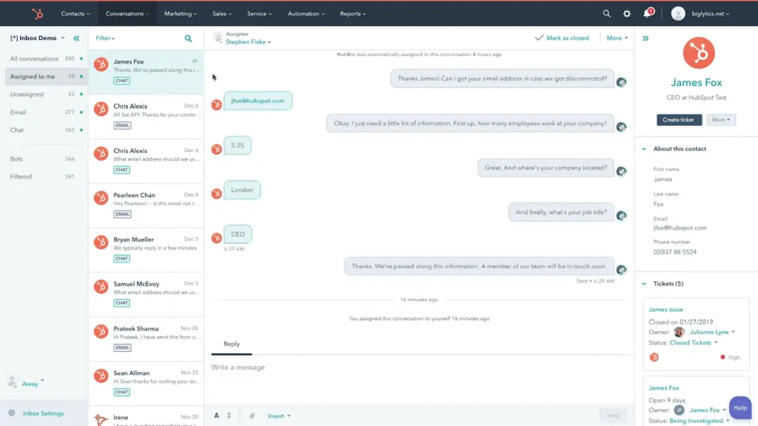Click the Mark as closed checkmark icon

coord(539,38)
